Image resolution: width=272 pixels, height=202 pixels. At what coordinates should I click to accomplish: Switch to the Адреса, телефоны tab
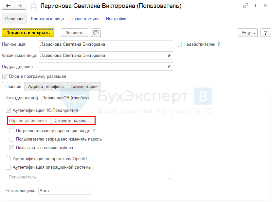(x=46, y=86)
